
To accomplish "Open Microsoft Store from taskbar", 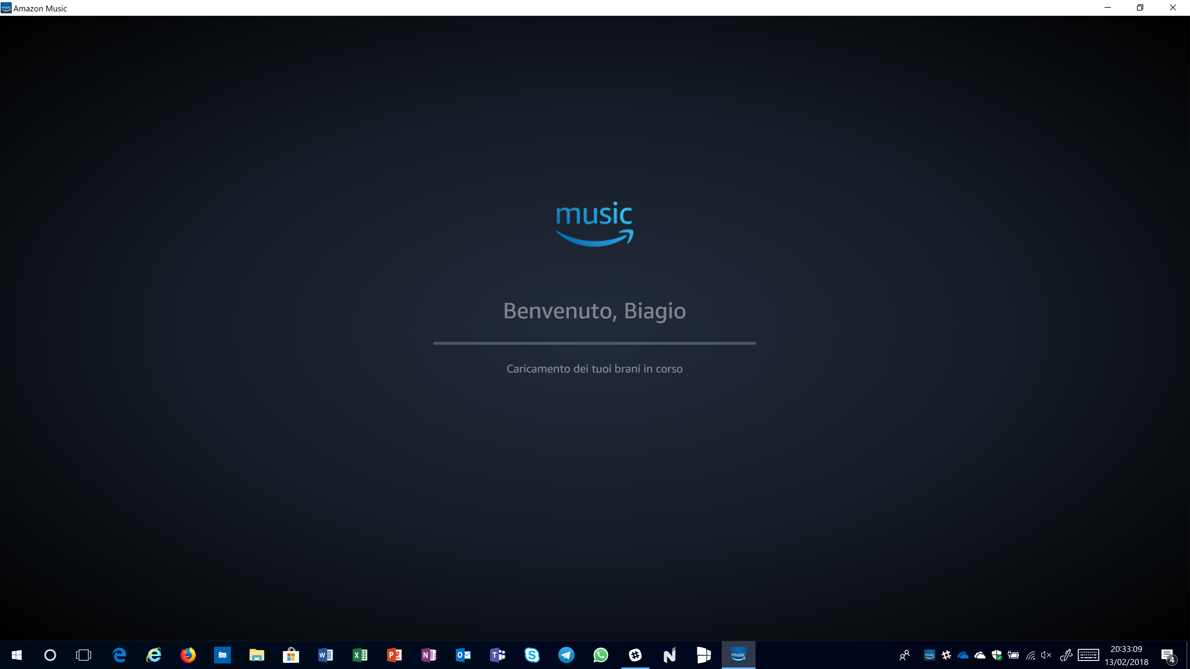I will pos(291,655).
